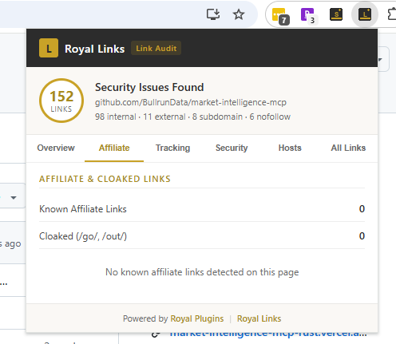Click the 152 LINKS circle counter
This screenshot has height=344, width=396.
click(x=61, y=101)
